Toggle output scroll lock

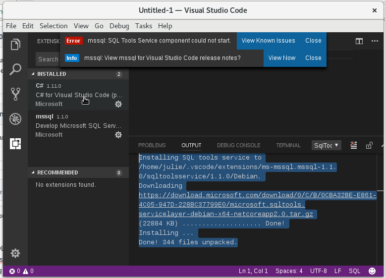click(x=369, y=145)
